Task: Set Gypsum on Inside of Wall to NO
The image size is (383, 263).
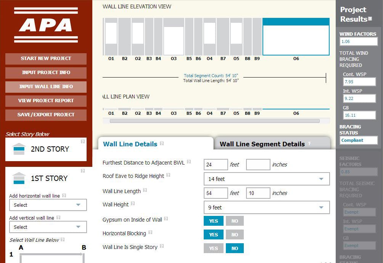Action: 235,221
